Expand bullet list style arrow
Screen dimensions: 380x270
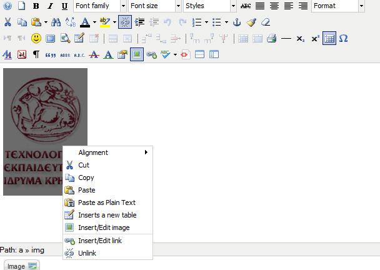226,22
